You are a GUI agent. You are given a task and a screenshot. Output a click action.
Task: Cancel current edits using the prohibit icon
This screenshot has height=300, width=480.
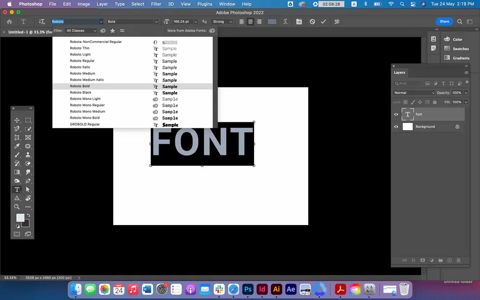(x=312, y=22)
